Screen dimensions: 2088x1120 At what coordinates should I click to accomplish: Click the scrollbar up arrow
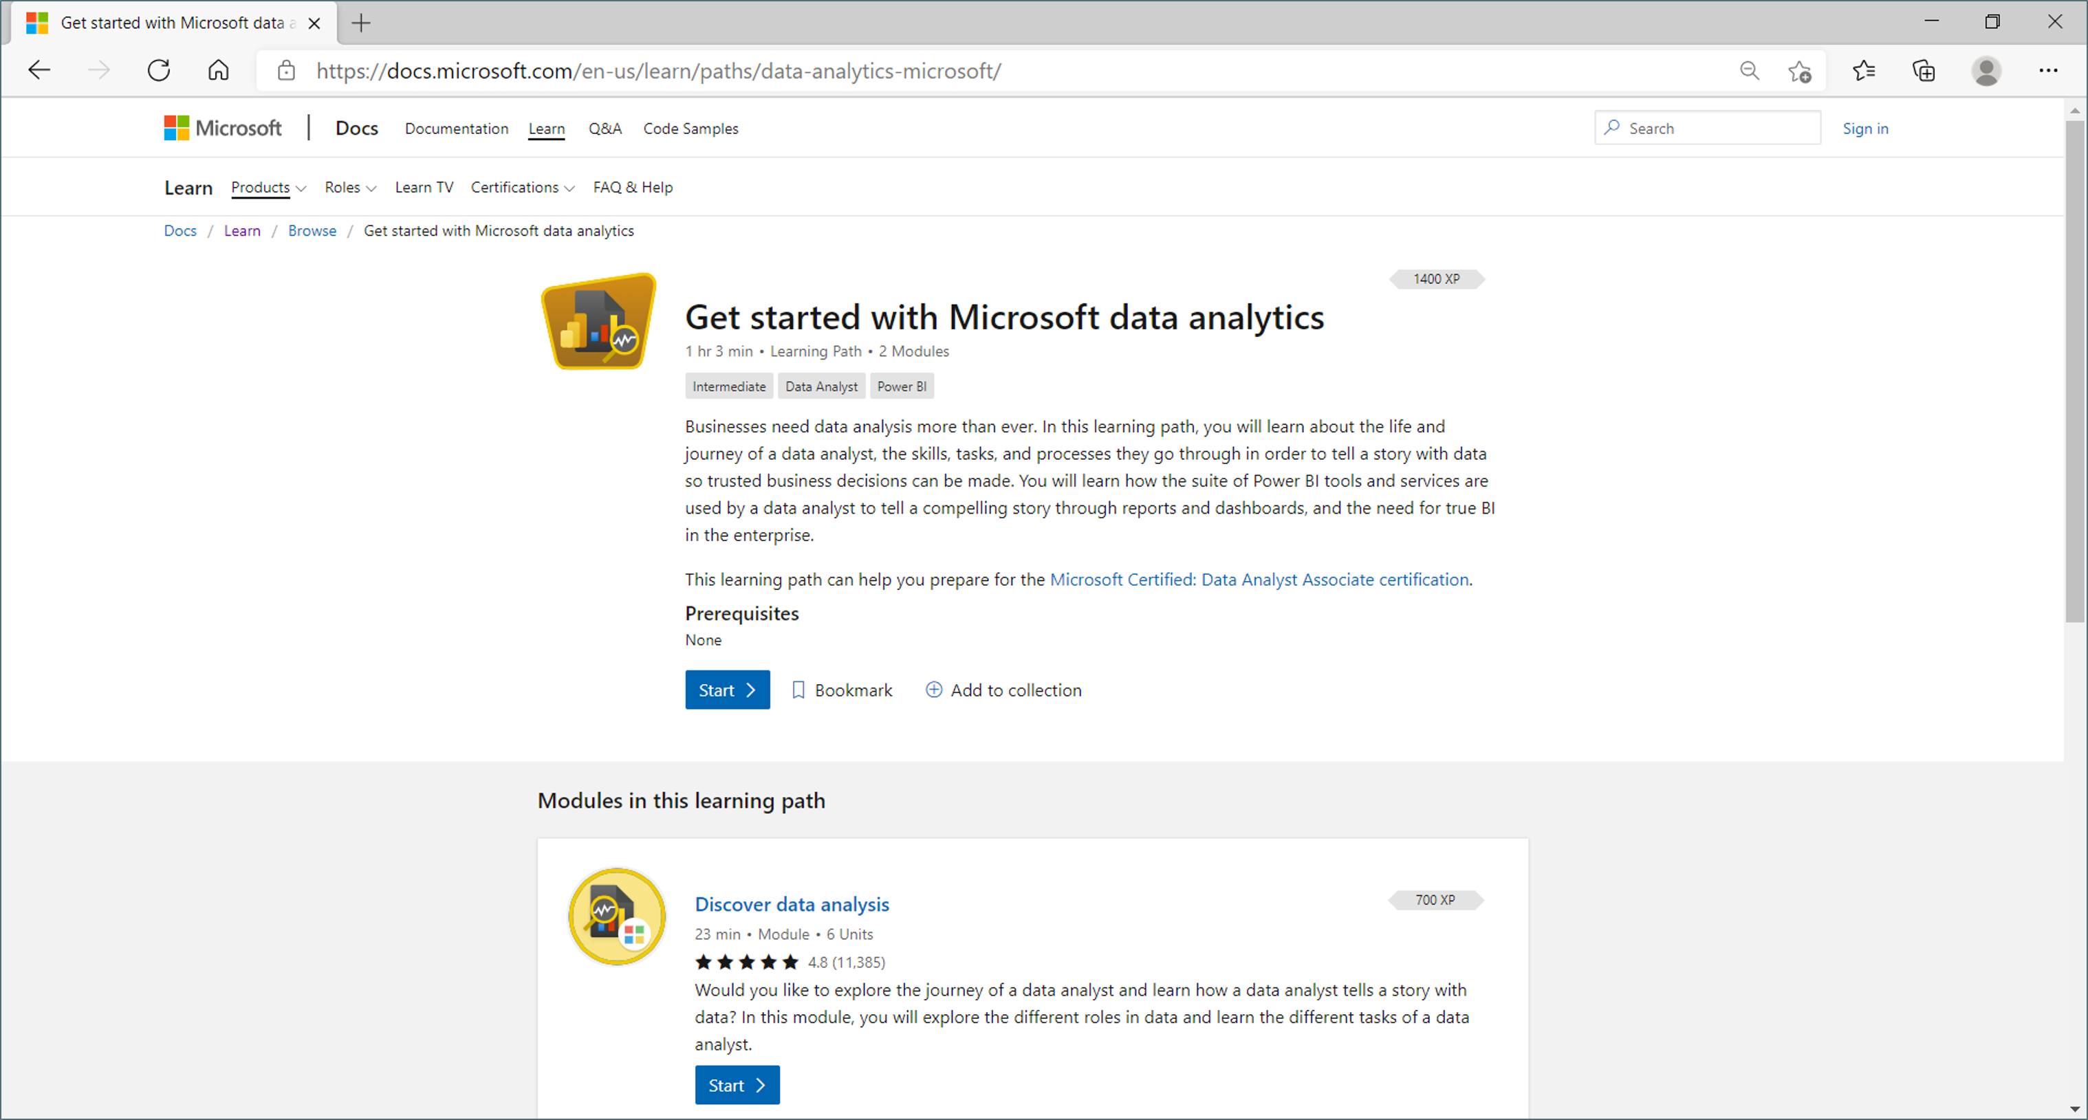coord(2074,109)
